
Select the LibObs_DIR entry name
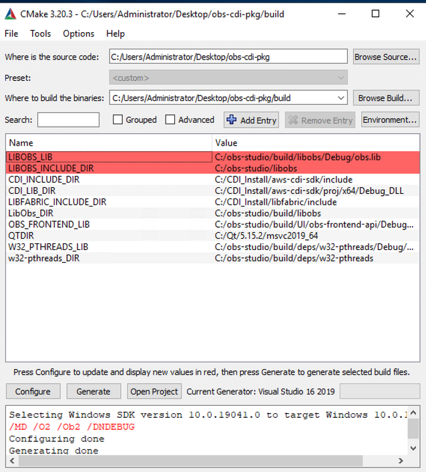click(x=31, y=213)
